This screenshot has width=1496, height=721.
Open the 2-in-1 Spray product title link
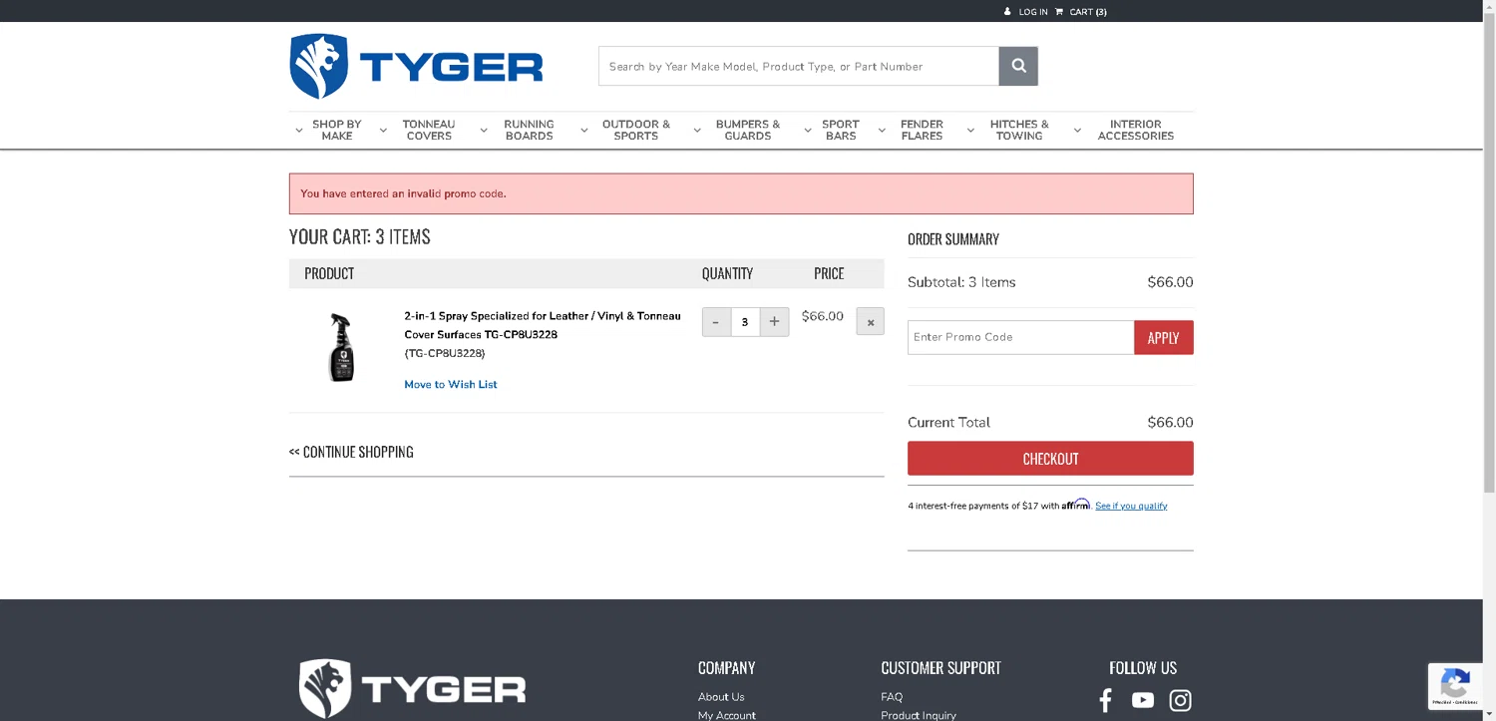point(543,325)
